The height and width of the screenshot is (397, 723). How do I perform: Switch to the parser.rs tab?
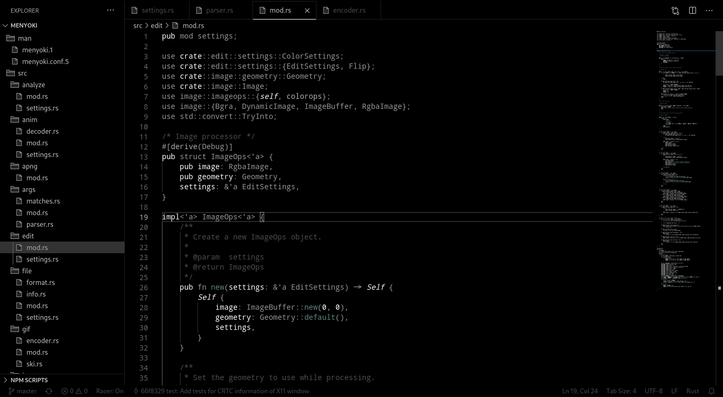(221, 11)
